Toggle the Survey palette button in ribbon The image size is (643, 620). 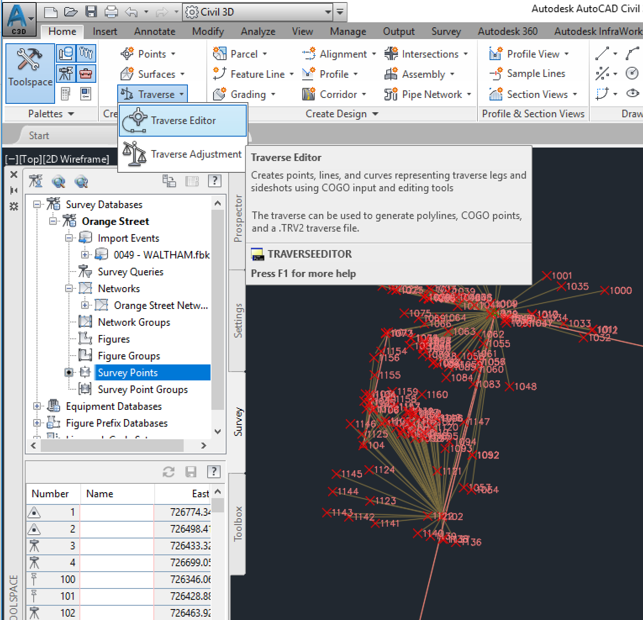[66, 74]
